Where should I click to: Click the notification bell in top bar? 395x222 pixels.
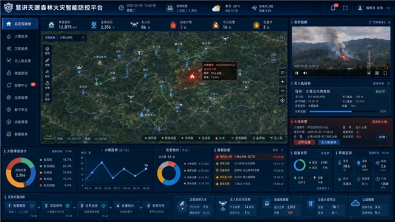(x=333, y=8)
